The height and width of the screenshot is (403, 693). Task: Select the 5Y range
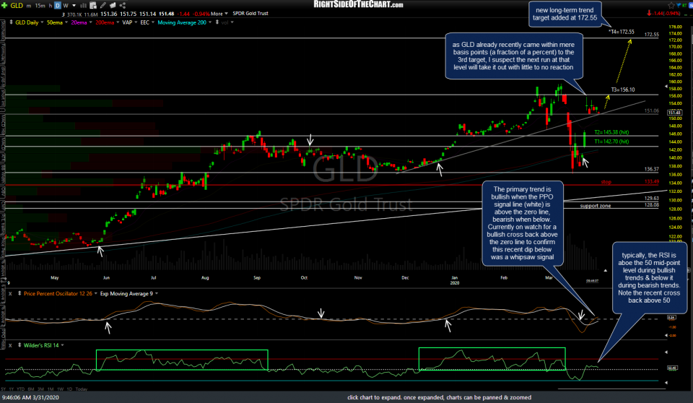coord(4,389)
